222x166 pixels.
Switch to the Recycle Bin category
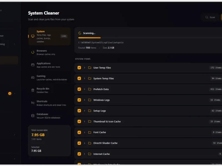[49, 90]
